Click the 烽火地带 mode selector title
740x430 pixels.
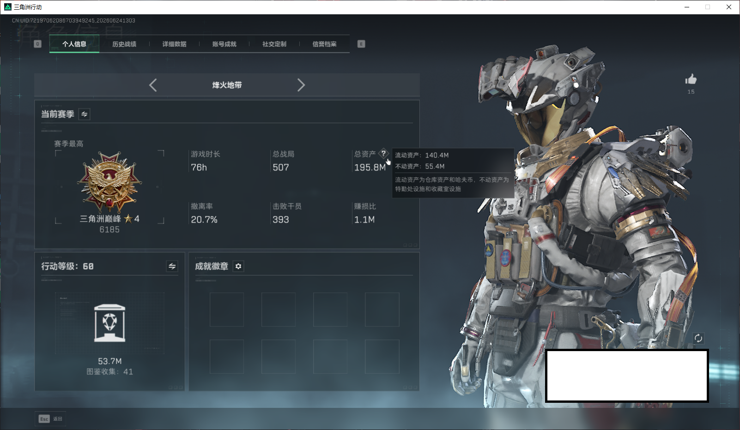pos(227,85)
